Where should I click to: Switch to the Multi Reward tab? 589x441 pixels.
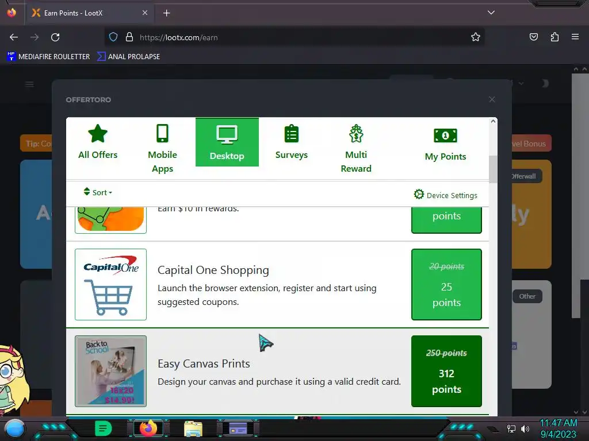point(355,149)
